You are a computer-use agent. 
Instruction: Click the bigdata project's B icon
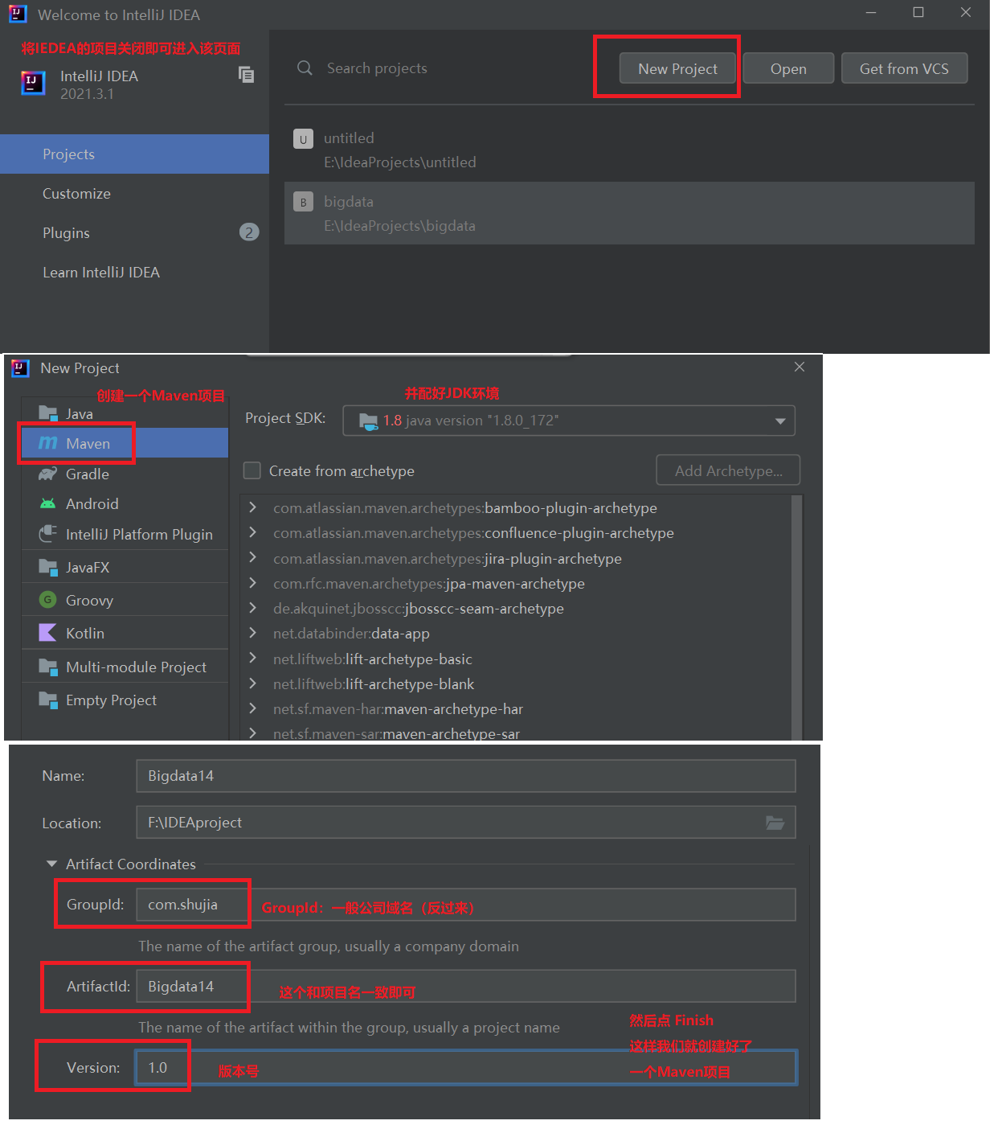pyautogui.click(x=303, y=202)
